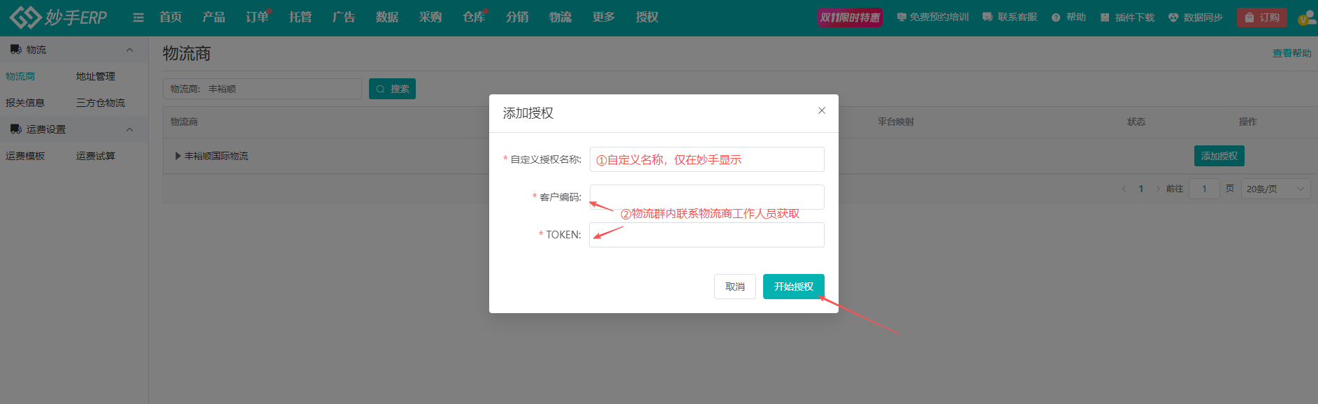Open the 仓库 menu

click(474, 17)
